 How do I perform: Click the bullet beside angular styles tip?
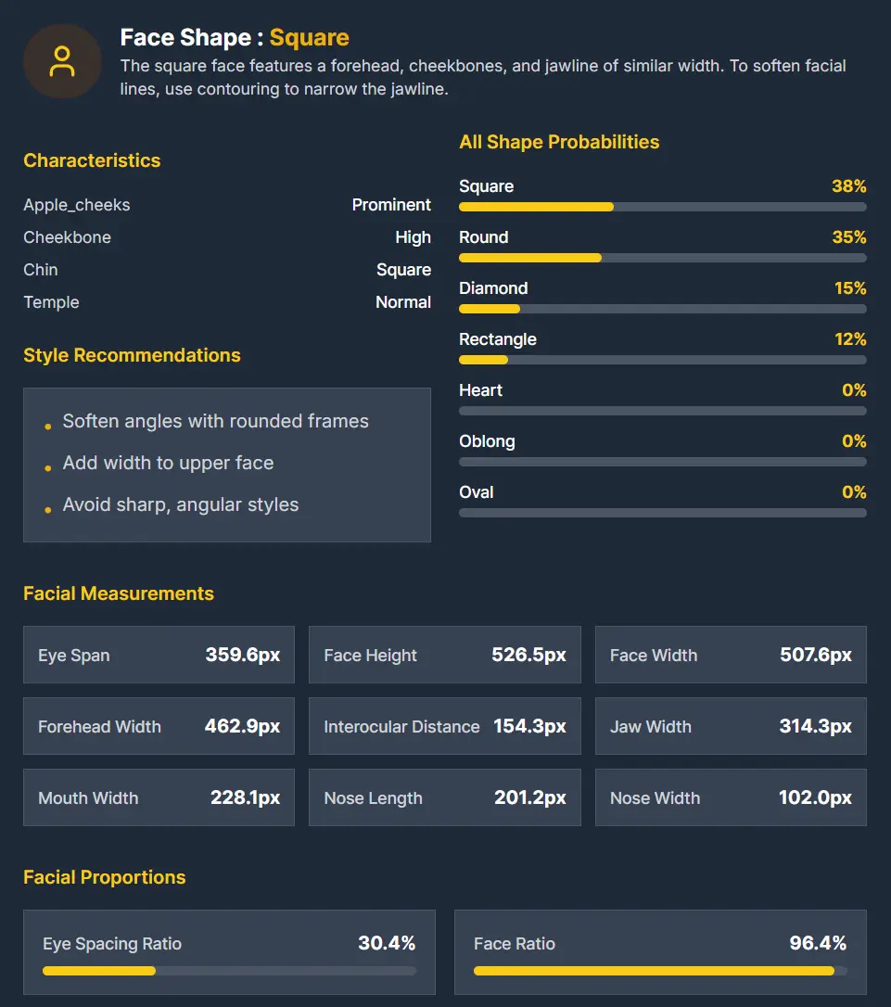pos(47,508)
